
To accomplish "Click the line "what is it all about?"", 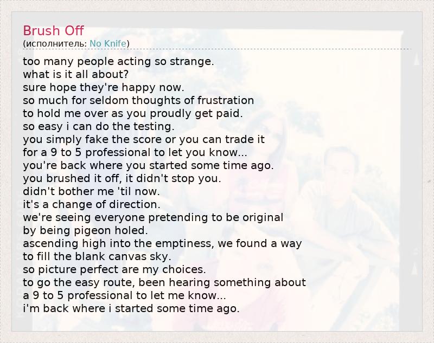I will [76, 74].
